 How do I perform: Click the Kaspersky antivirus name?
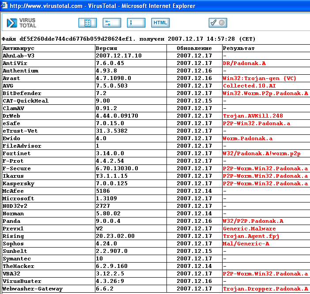19,184
